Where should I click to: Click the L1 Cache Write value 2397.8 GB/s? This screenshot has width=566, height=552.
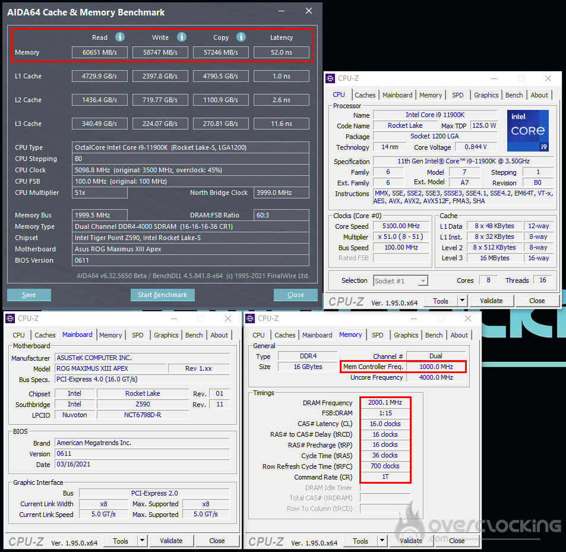(160, 76)
